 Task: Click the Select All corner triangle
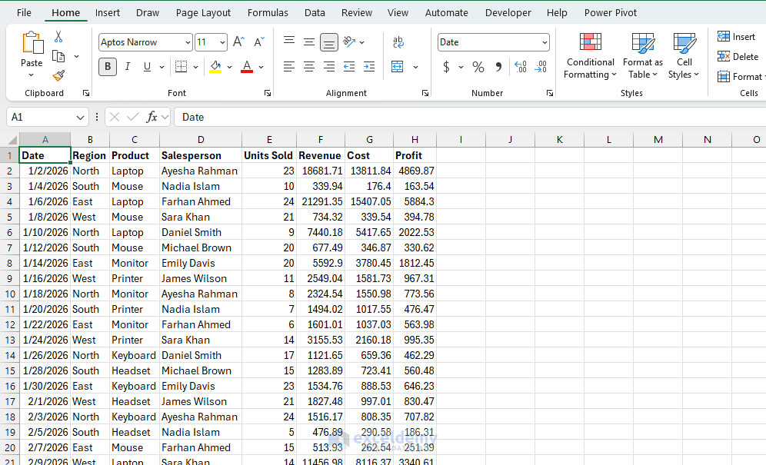click(x=10, y=140)
